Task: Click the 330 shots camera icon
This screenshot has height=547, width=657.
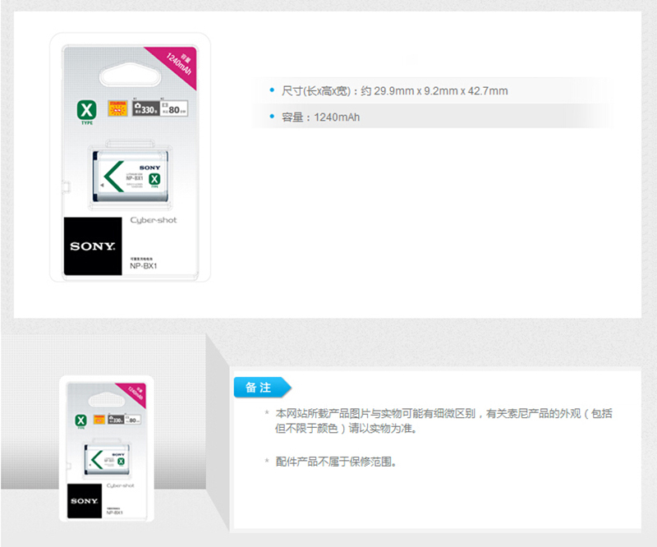Action: [x=145, y=108]
